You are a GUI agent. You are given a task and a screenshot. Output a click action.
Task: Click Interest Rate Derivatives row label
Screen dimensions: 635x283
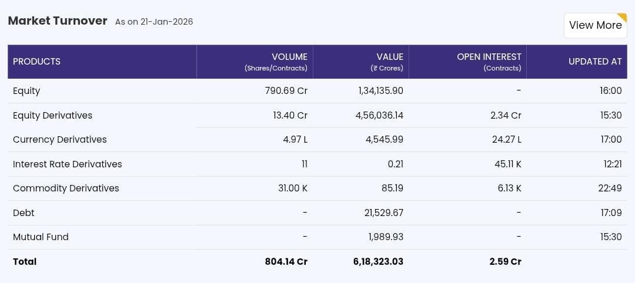pos(67,164)
